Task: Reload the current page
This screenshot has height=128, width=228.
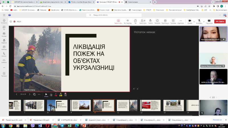Action: (x=10, y=6)
